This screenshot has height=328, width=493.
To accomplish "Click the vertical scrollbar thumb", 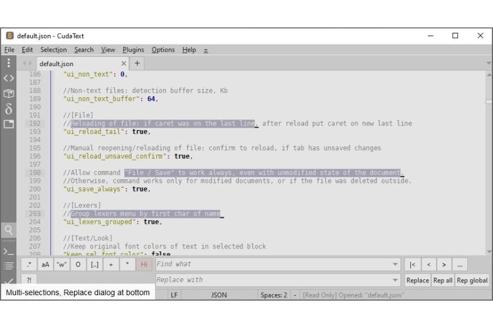I will tap(488, 102).
